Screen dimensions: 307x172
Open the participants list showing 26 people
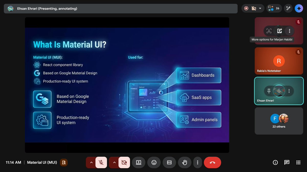point(274,8)
